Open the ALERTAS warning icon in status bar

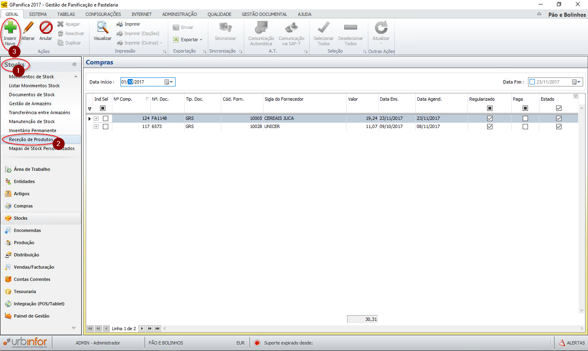(x=562, y=343)
